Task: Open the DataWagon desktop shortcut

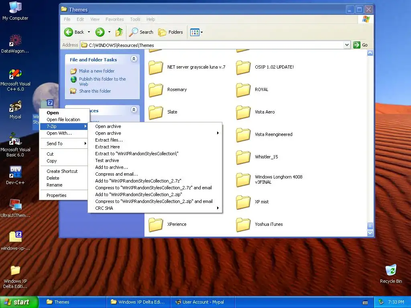Action: pos(15,43)
